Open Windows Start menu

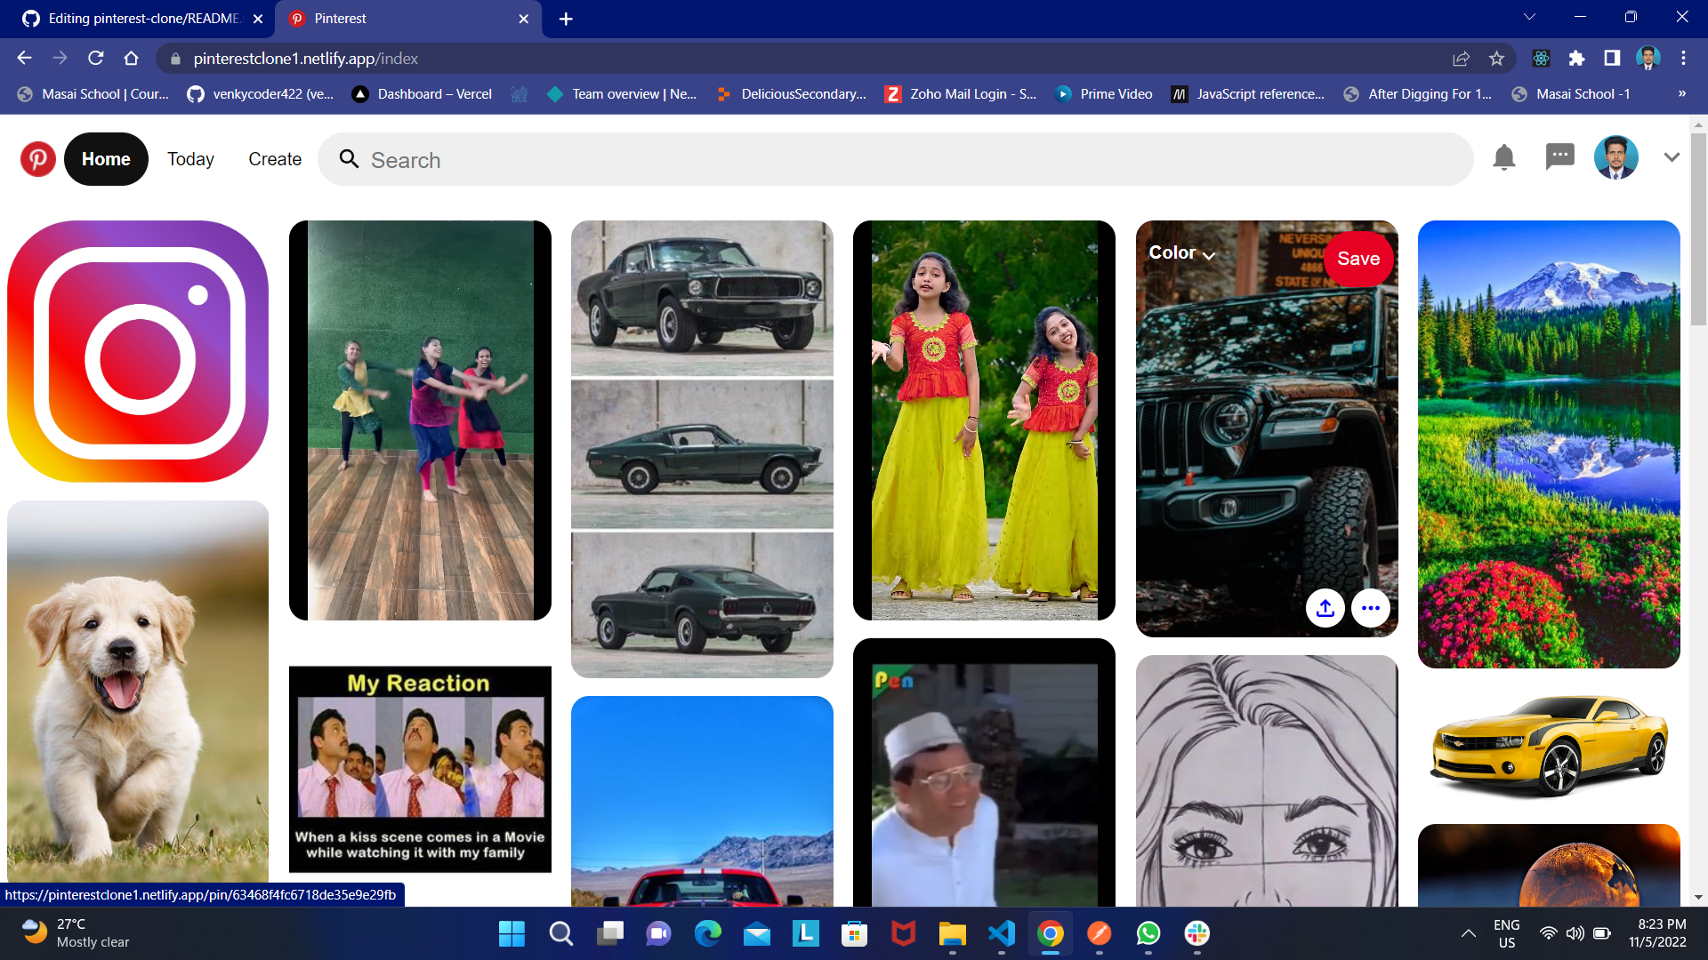512,933
